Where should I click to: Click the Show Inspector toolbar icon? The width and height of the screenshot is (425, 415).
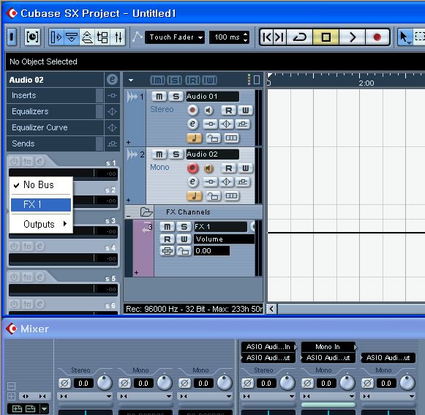click(56, 37)
